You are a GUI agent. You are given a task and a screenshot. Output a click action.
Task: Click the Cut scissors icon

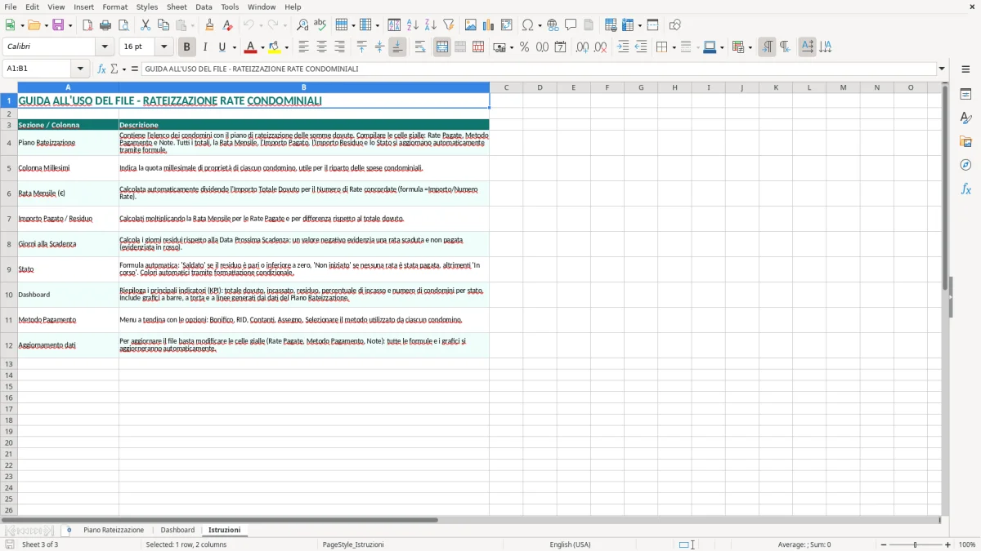point(146,25)
